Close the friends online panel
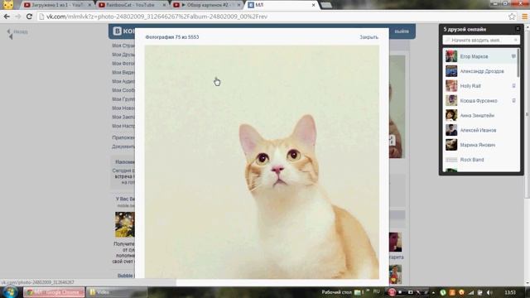This screenshot has height=298, width=530. tap(518, 29)
